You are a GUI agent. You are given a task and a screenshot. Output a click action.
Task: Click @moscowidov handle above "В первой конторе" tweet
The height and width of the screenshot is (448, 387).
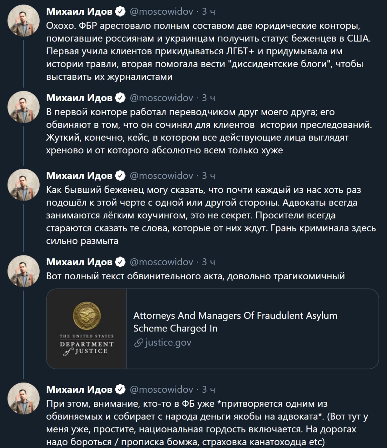[161, 98]
